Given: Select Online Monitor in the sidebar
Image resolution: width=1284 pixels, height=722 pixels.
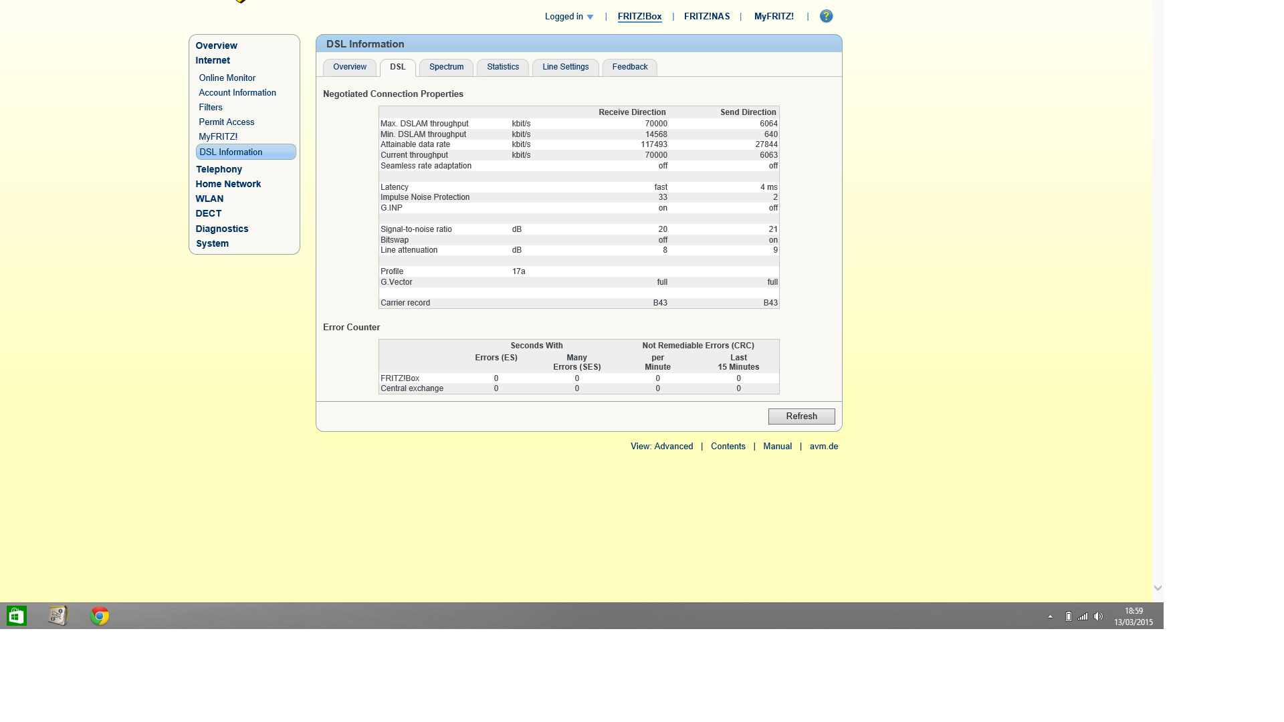Looking at the screenshot, I should coord(227,78).
